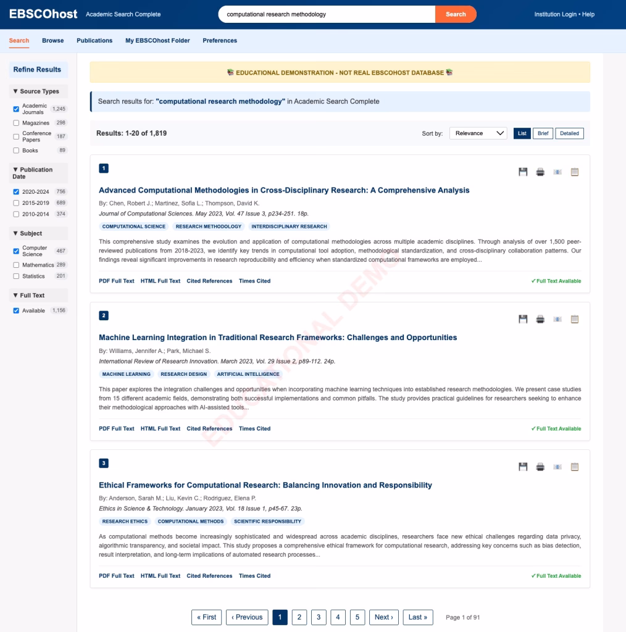Click the print icon on result 1
This screenshot has height=632, width=626.
point(540,172)
